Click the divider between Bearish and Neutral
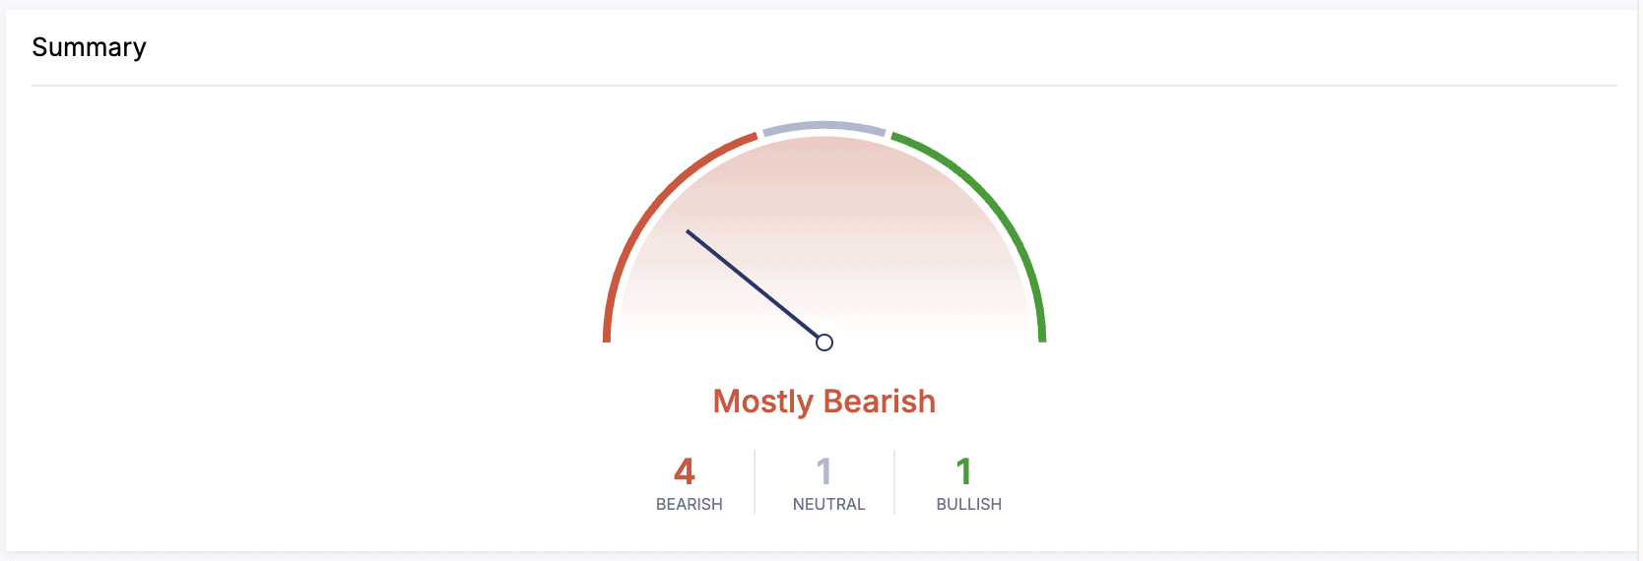The height and width of the screenshot is (561, 1643). (x=755, y=482)
